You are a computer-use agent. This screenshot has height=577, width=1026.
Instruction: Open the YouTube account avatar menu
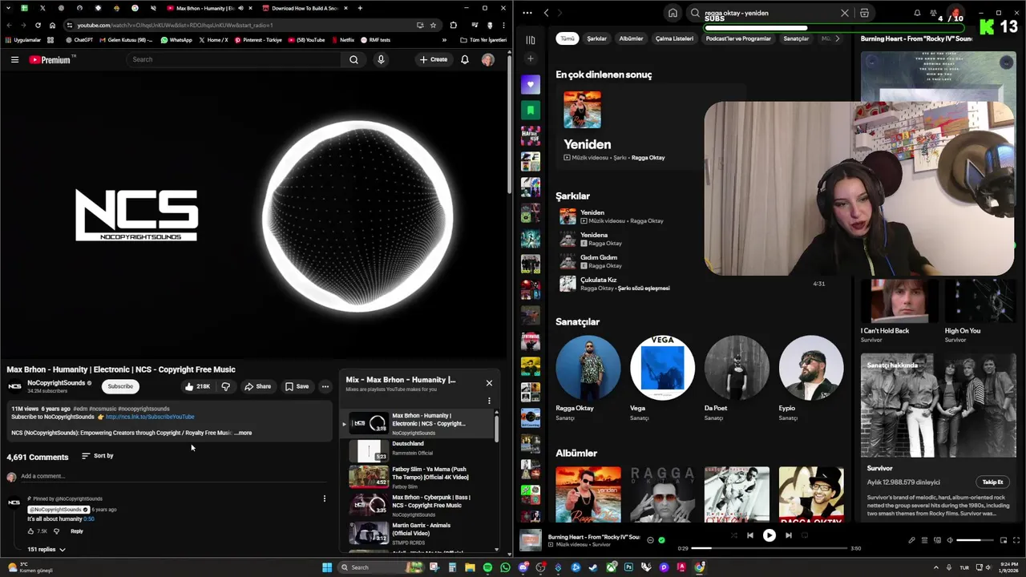pos(487,59)
